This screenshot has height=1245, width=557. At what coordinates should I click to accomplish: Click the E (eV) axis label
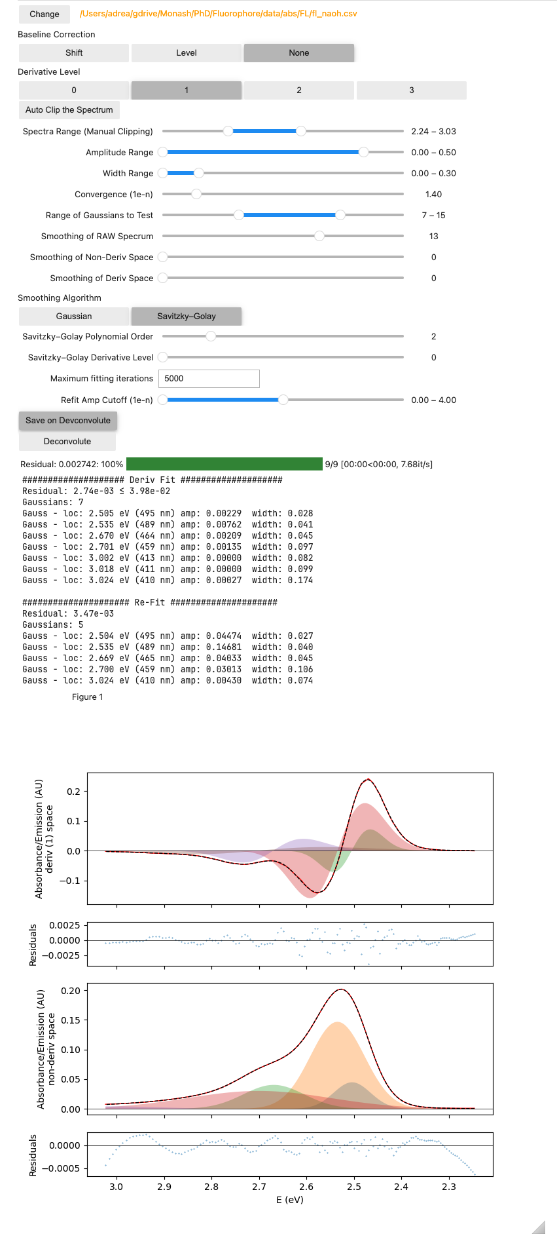click(x=290, y=1200)
